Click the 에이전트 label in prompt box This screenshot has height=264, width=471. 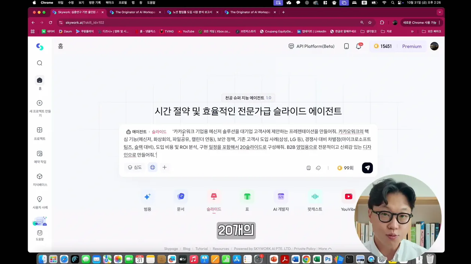tap(136, 132)
